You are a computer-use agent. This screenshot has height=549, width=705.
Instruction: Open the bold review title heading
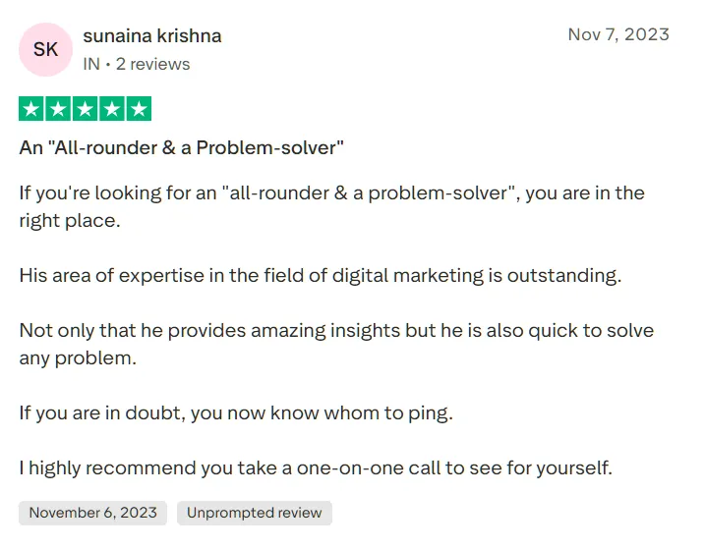[181, 148]
